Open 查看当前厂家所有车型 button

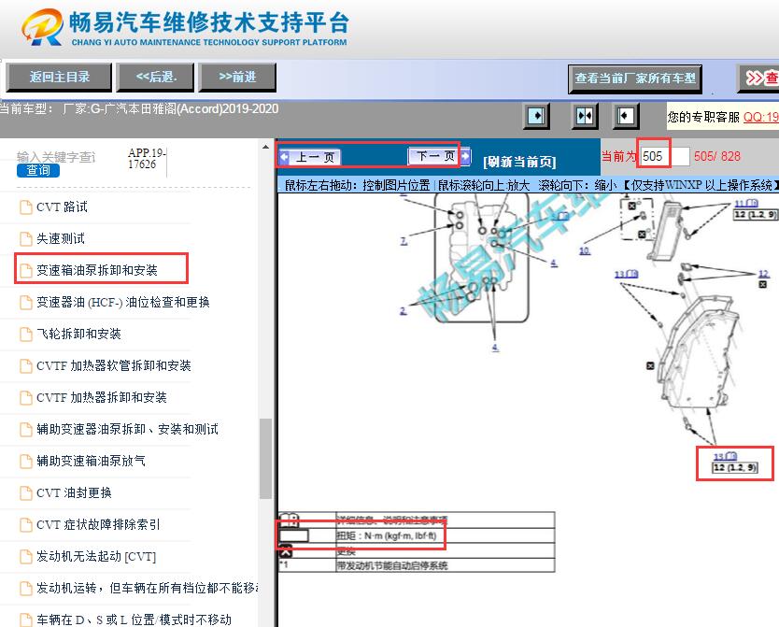point(635,78)
